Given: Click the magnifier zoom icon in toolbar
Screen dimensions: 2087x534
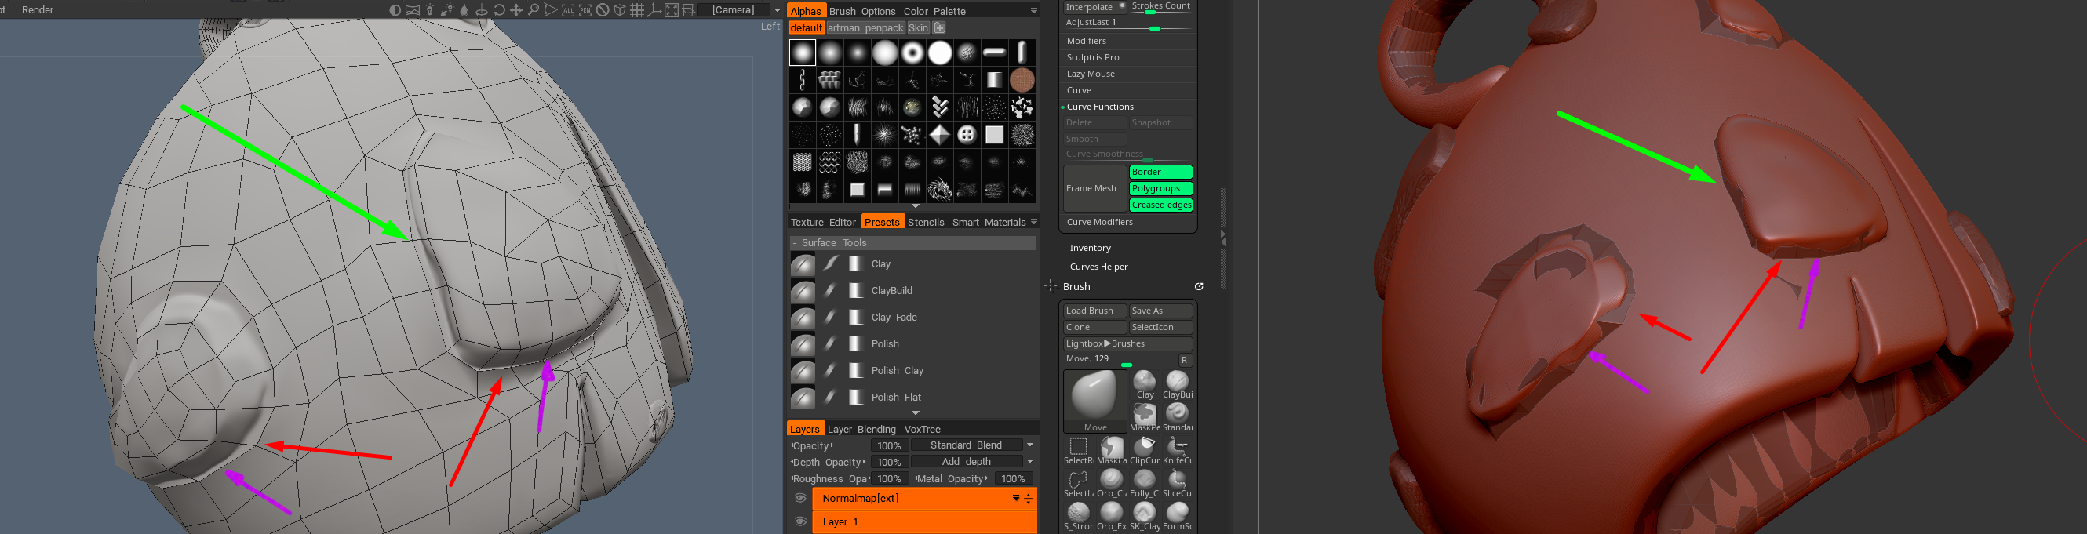Looking at the screenshot, I should click(x=533, y=10).
